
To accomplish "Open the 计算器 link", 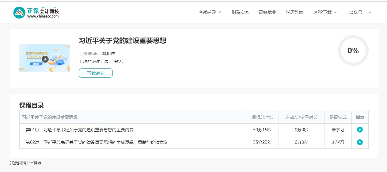I will [35, 163].
